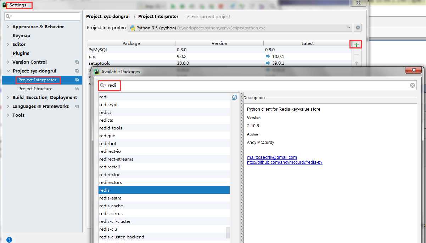Image resolution: width=426 pixels, height=243 pixels.
Task: Expand the Tools section
Action: point(8,115)
